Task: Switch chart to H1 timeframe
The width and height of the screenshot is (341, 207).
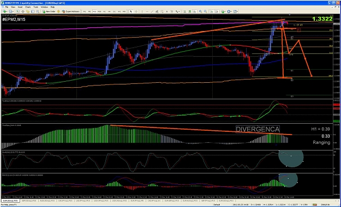Action: (104, 11)
